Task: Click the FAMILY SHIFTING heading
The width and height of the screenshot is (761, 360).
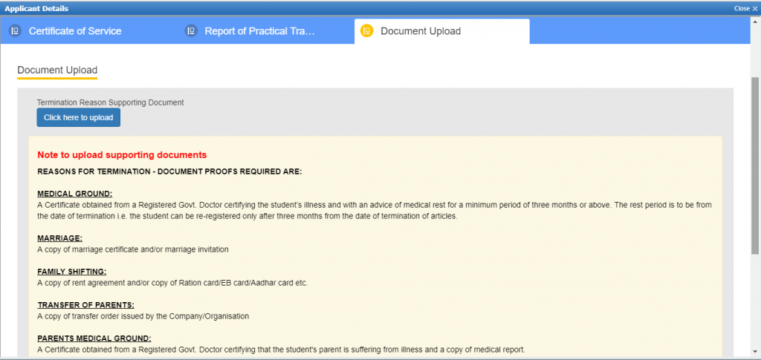Action: [x=71, y=272]
